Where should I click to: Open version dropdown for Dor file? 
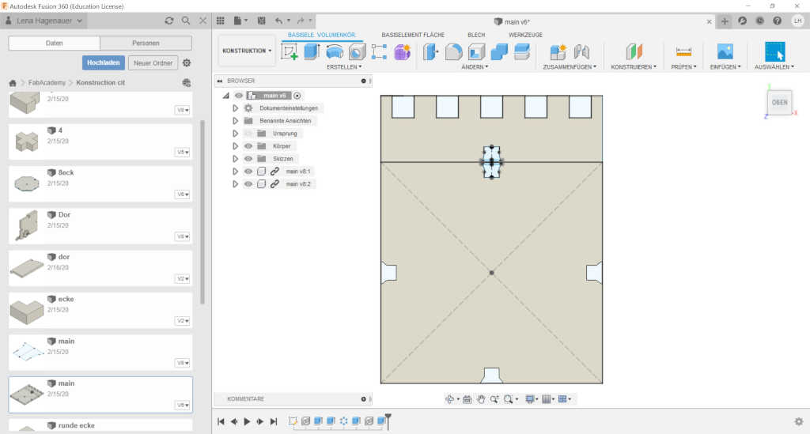pos(183,236)
